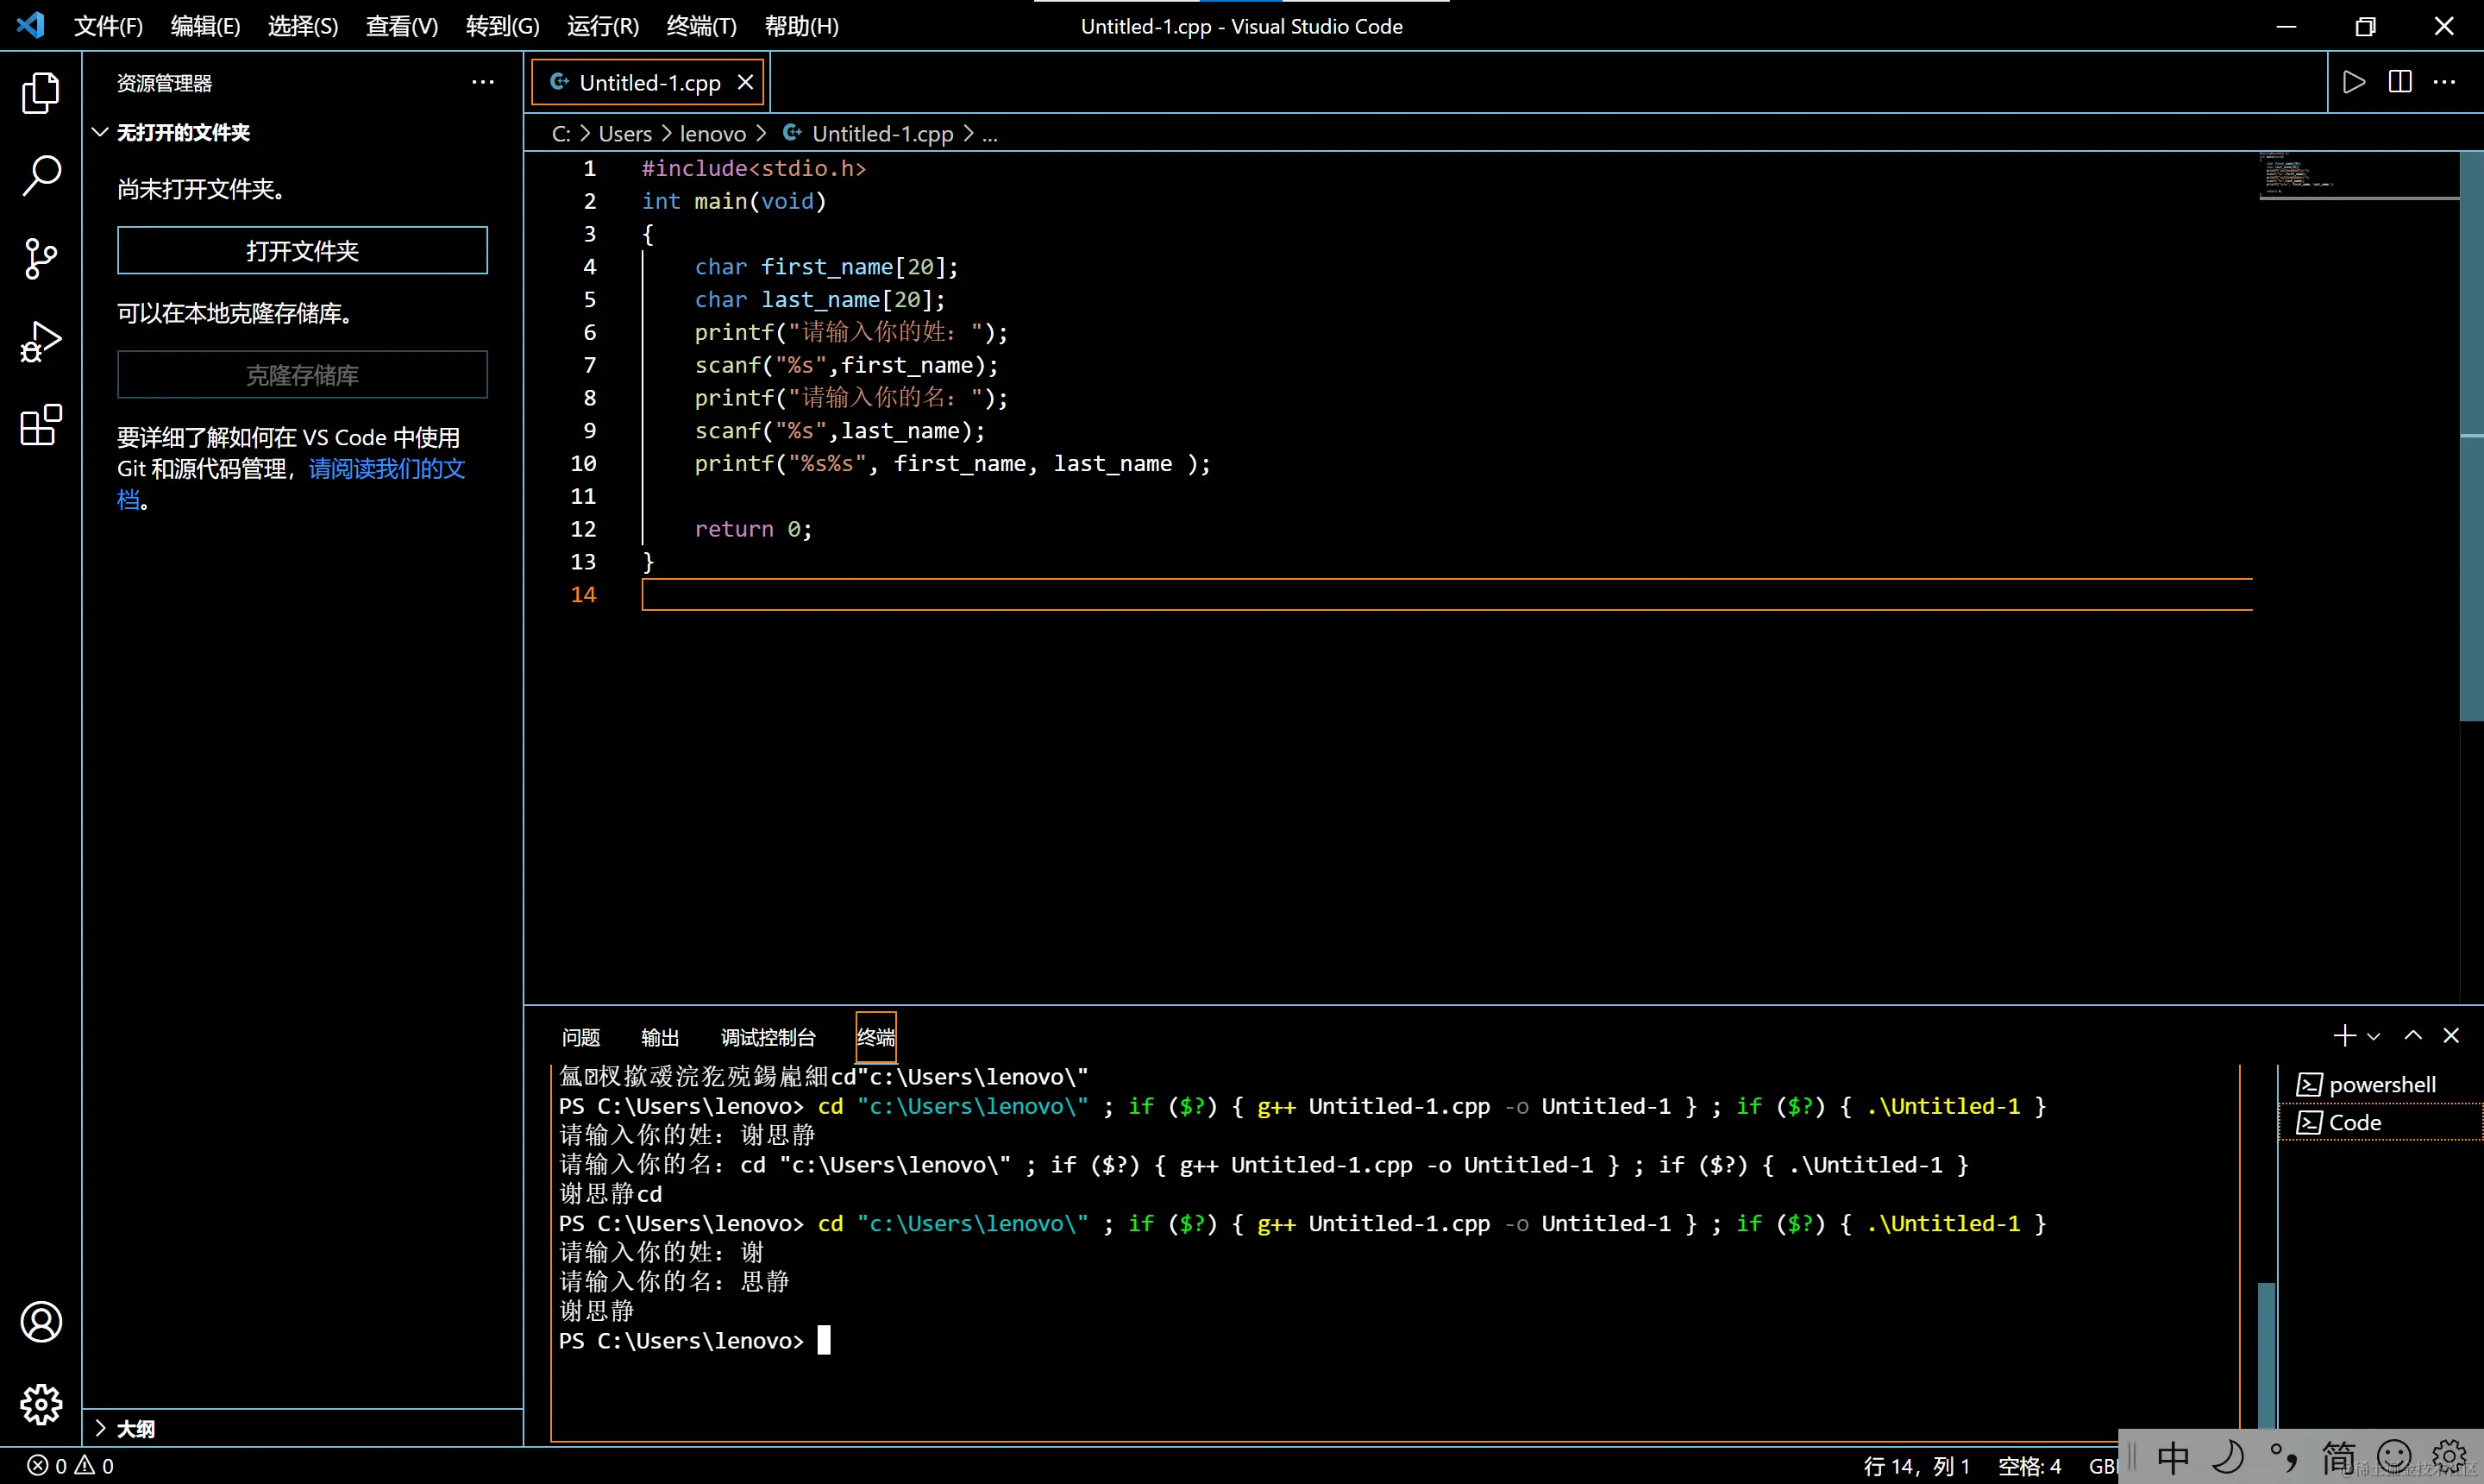Open the Explorer view in the activity bar

40,92
